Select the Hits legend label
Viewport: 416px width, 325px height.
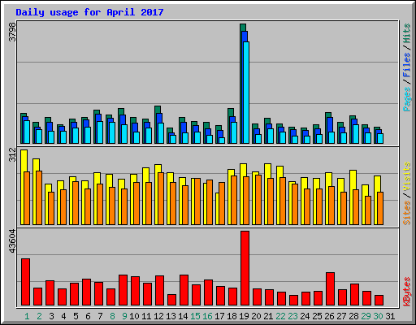[x=406, y=34]
